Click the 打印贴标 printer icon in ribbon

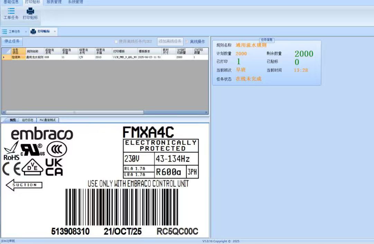coord(30,11)
